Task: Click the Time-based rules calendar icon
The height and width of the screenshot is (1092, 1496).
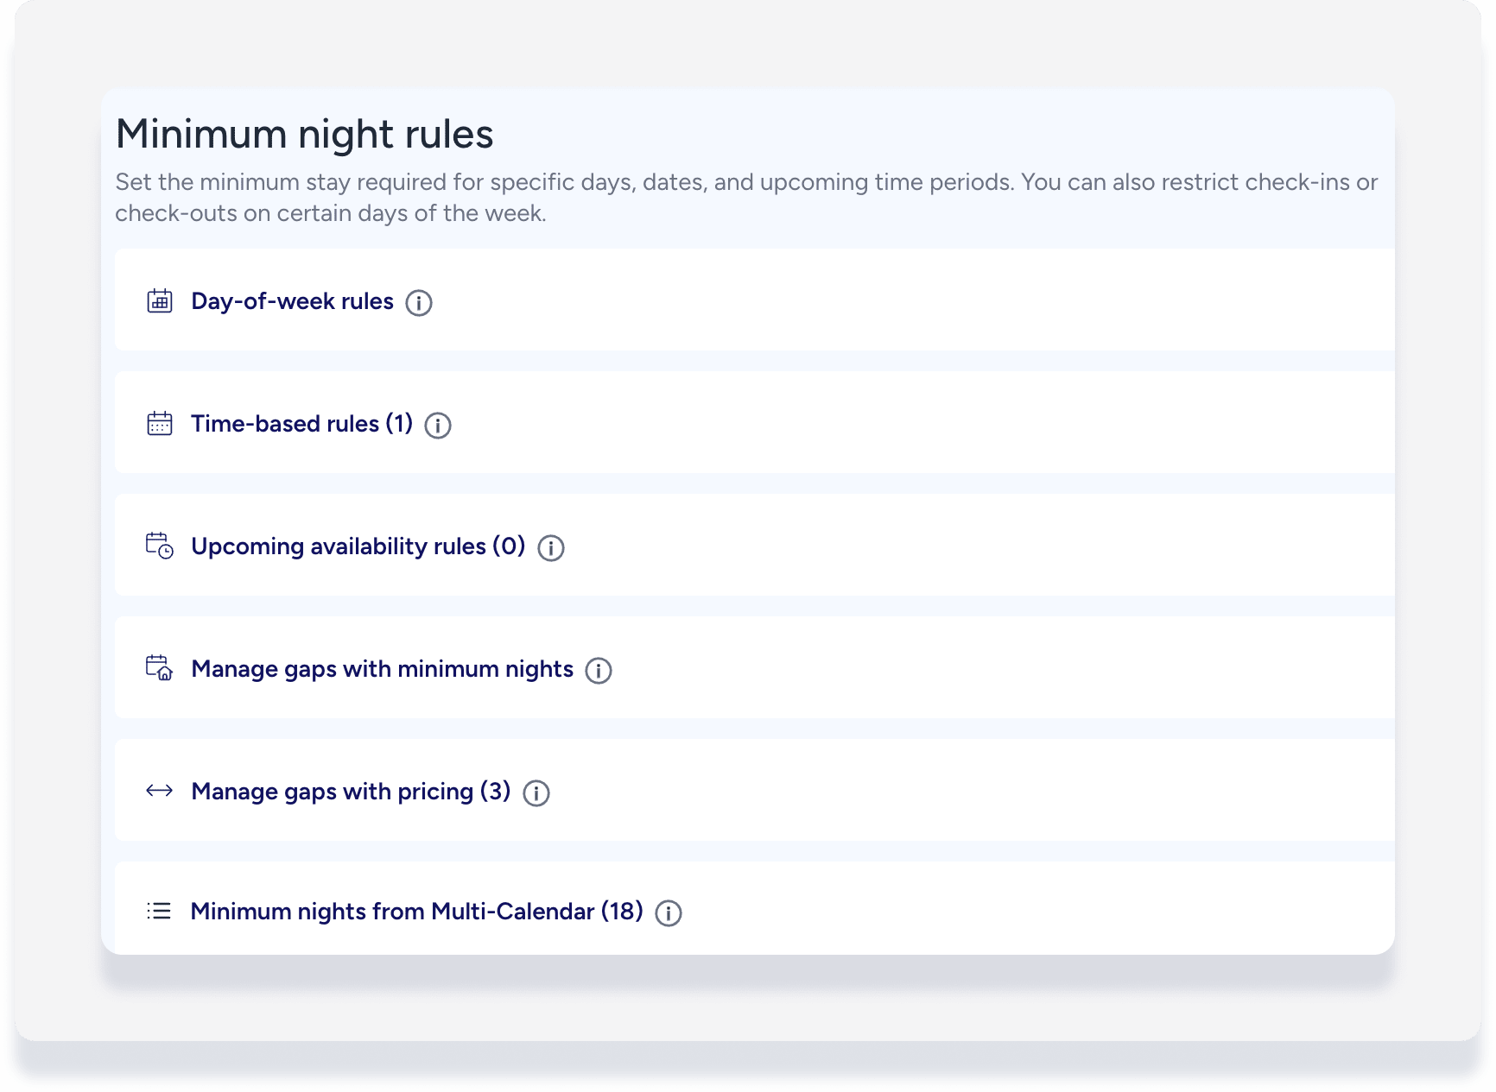Action: (x=160, y=424)
